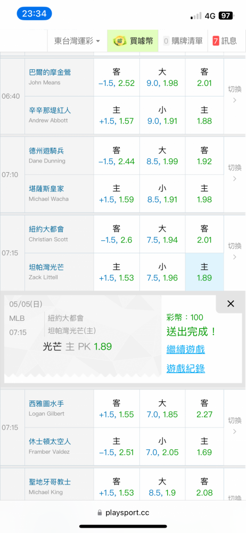Open the 東台灣運彩 dropdown
Viewport: 246px width, 533px height.
click(77, 41)
